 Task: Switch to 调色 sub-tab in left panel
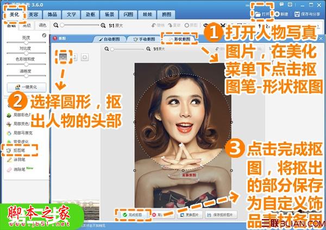(x=42, y=25)
